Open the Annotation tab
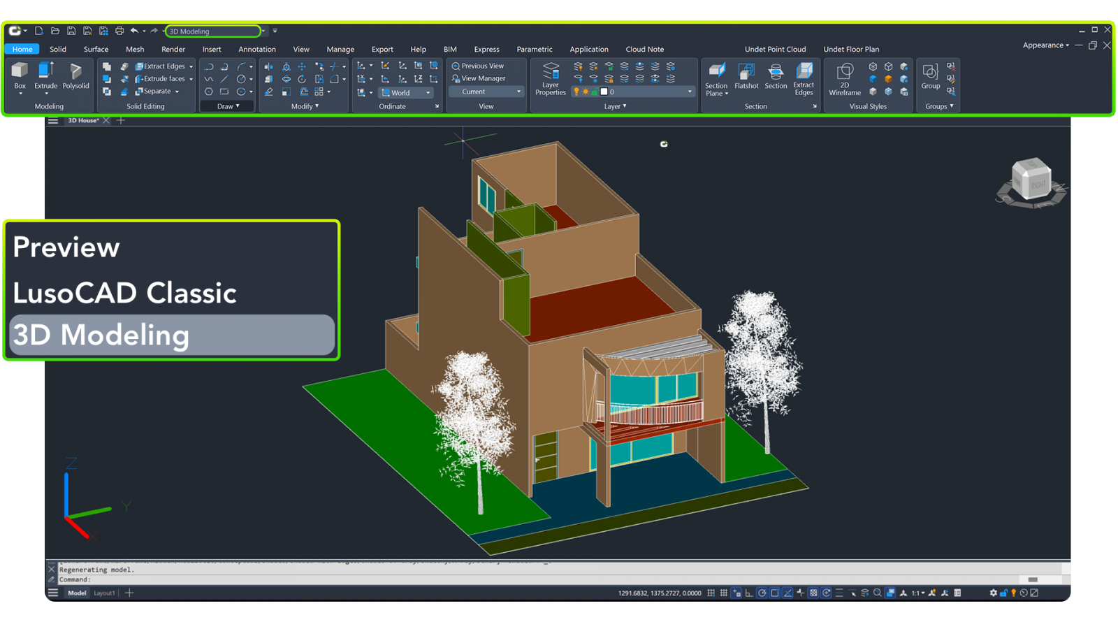Screen dimensions: 1118x629 [257, 49]
